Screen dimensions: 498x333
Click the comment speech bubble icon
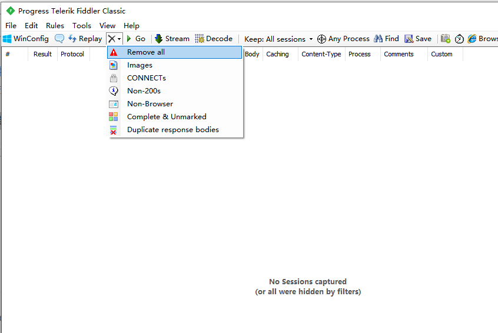pyautogui.click(x=59, y=39)
